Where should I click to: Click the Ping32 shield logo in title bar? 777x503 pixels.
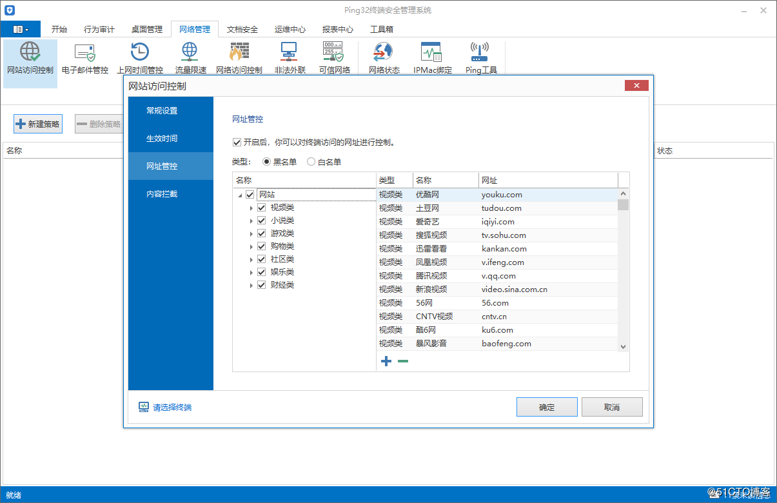[8, 10]
